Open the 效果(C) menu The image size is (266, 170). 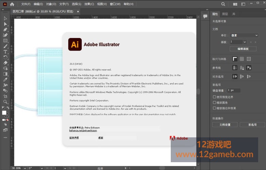click(89, 4)
